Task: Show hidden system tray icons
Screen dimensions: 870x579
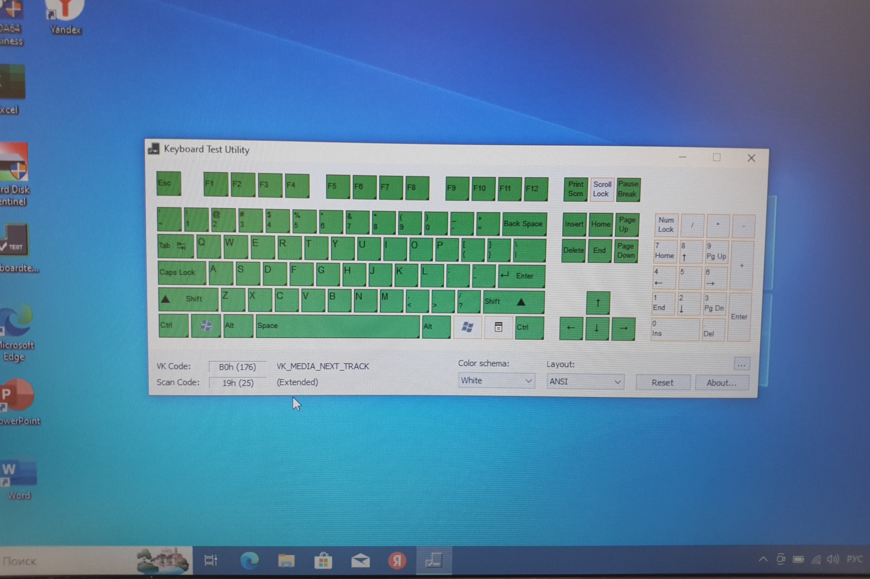Action: click(x=762, y=560)
